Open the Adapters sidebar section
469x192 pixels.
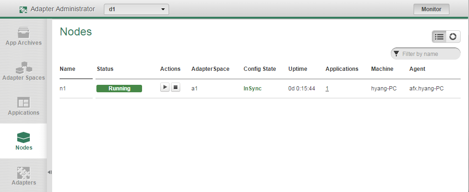point(24,176)
